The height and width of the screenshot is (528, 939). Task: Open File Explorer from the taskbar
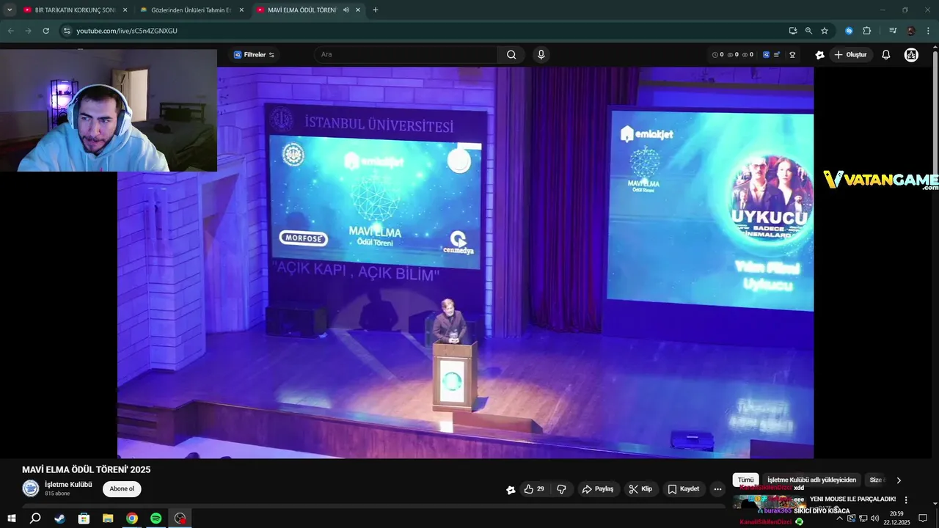pyautogui.click(x=108, y=518)
